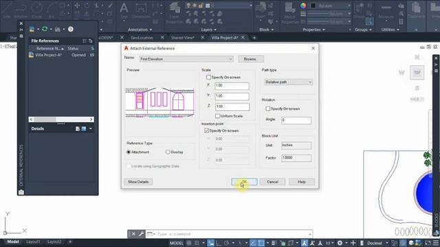This screenshot has width=440, height=247.
Task: Click the polar tracking icon in status bar
Action: pos(227,243)
